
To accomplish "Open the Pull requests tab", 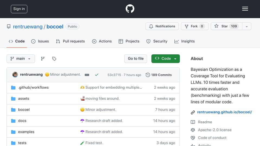I will 70,41.
